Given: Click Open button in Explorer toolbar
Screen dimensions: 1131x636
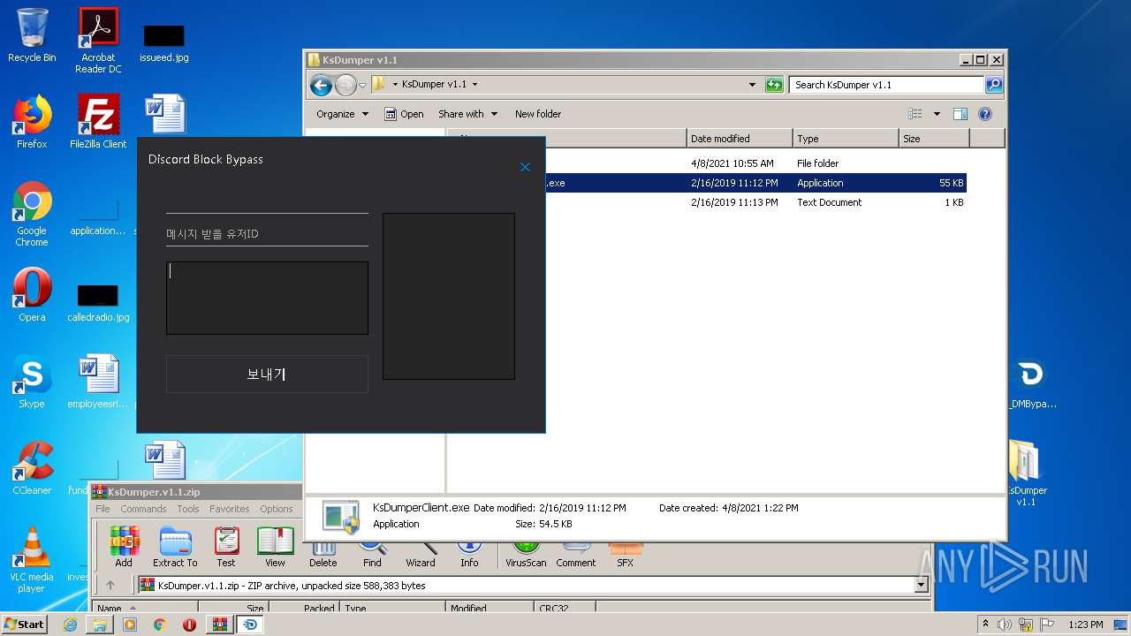Looking at the screenshot, I should 404,114.
